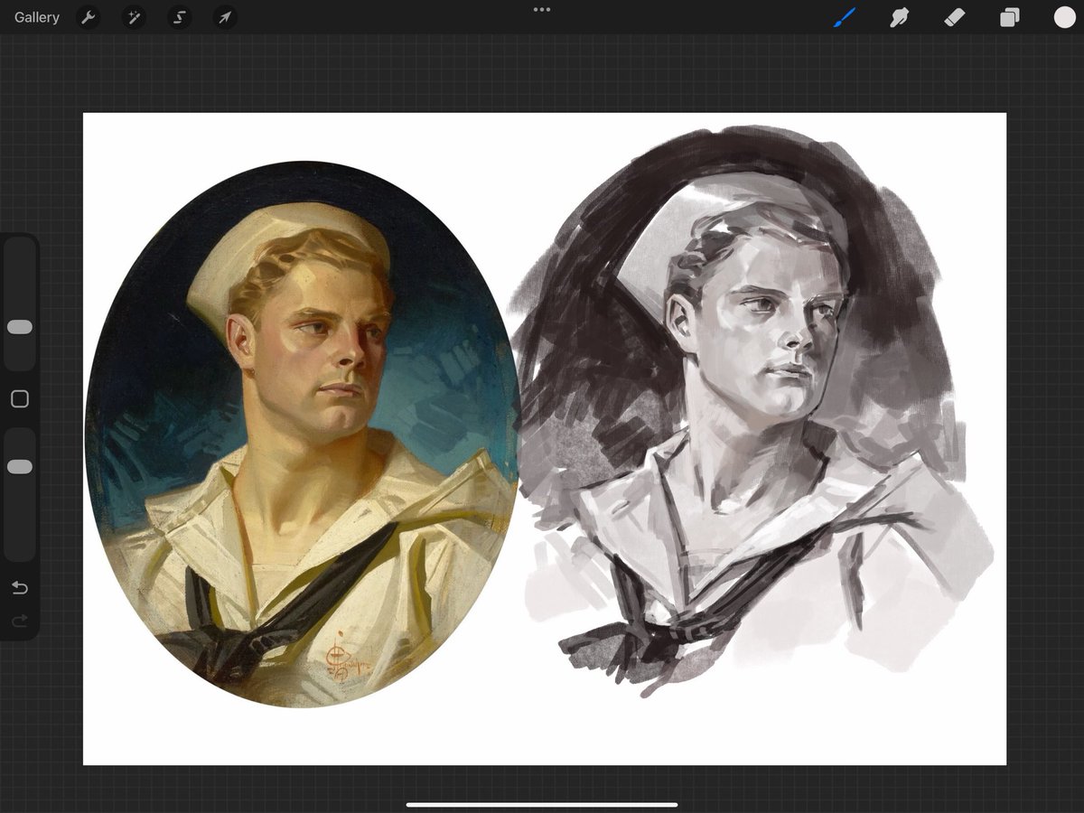This screenshot has width=1084, height=813.
Task: Undo the last stroke
Action: pyautogui.click(x=20, y=588)
